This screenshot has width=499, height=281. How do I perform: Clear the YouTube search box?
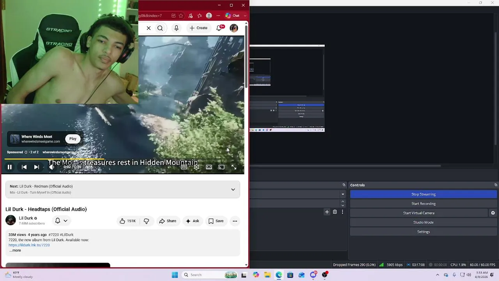pos(149,28)
